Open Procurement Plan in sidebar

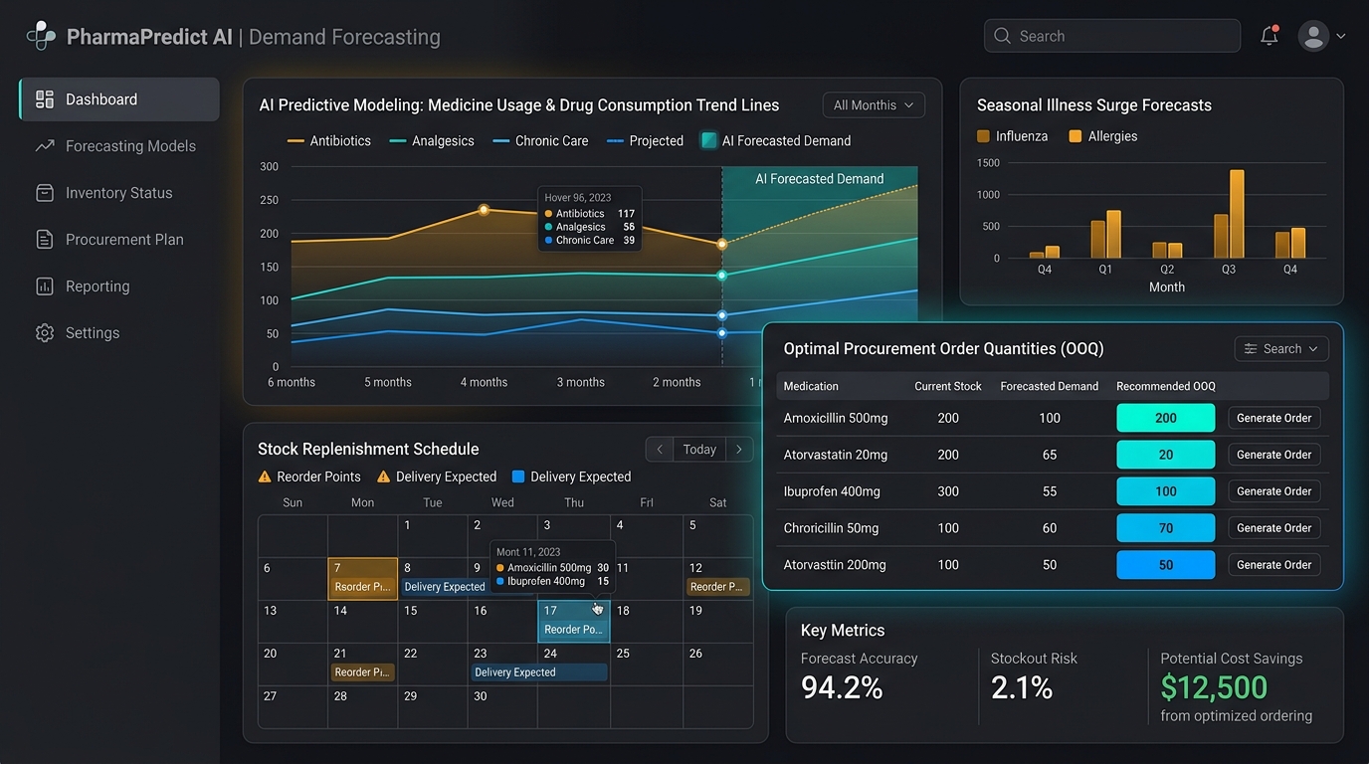coord(118,240)
